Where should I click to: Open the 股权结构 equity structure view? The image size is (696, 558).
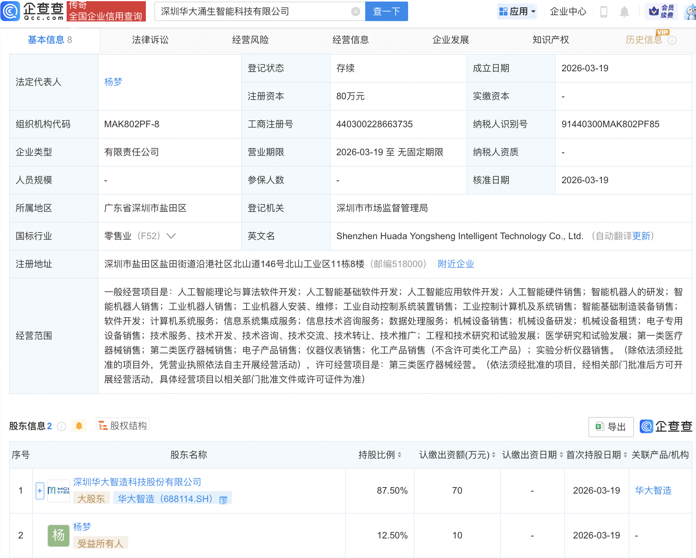(123, 425)
